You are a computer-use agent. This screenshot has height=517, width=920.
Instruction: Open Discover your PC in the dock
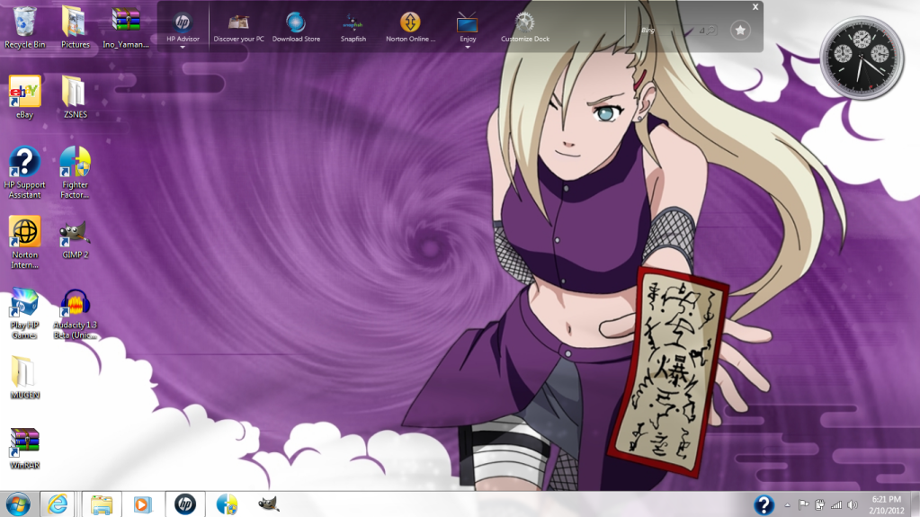[x=239, y=27]
